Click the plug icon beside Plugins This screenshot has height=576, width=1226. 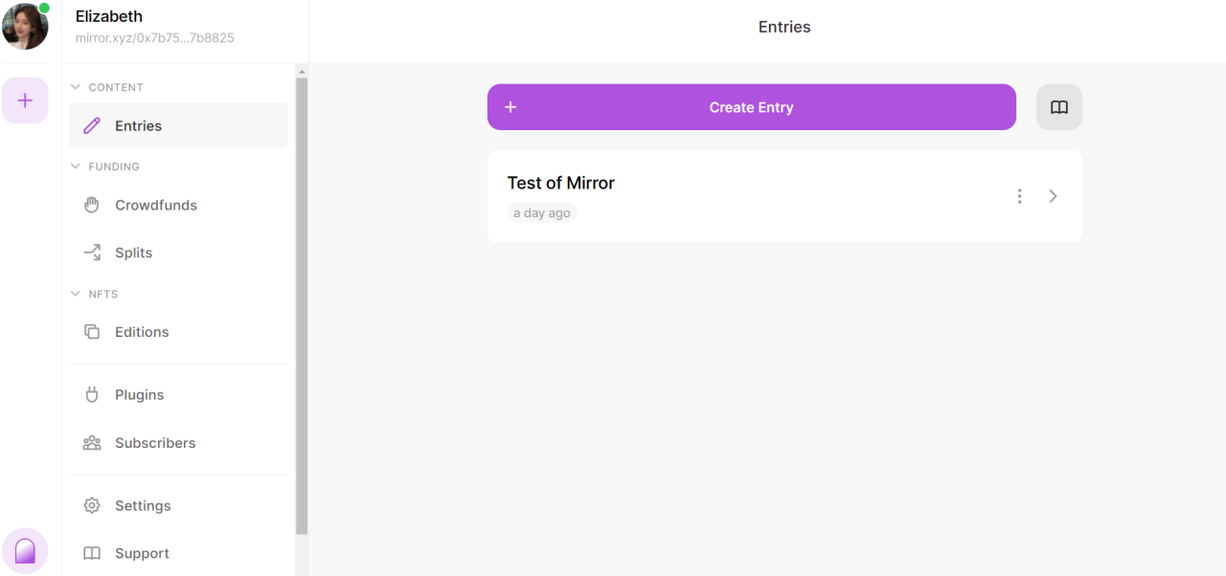[92, 394]
